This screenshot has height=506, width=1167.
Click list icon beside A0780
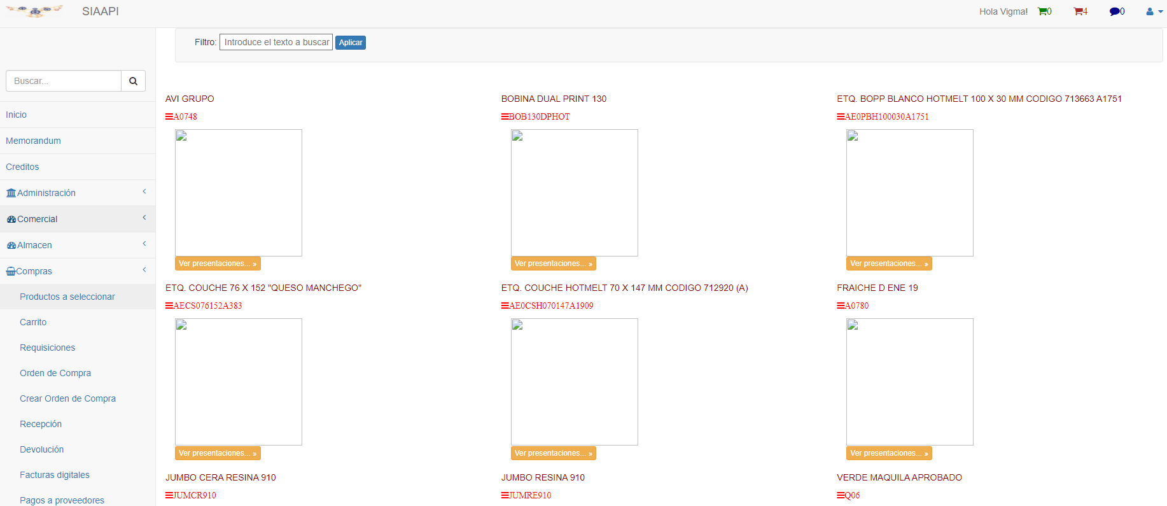(x=841, y=306)
